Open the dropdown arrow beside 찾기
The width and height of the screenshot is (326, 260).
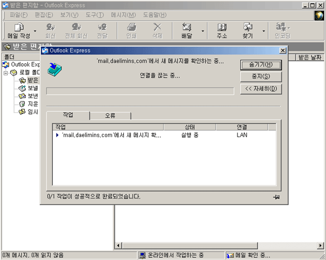263,31
